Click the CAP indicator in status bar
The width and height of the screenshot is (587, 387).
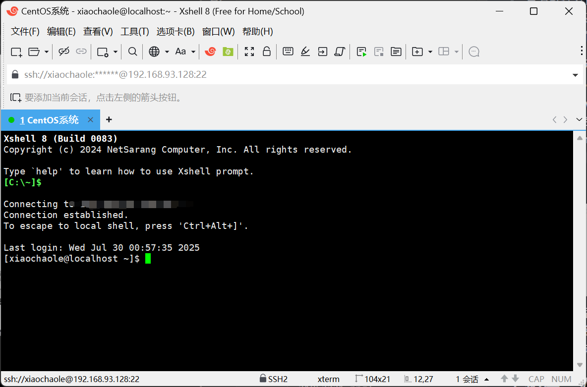pos(536,379)
